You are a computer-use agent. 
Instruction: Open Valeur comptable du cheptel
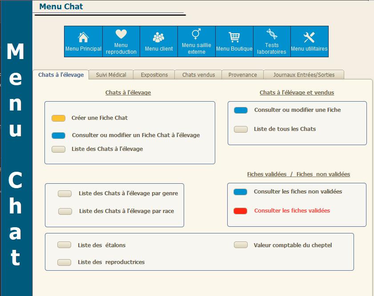coord(241,245)
